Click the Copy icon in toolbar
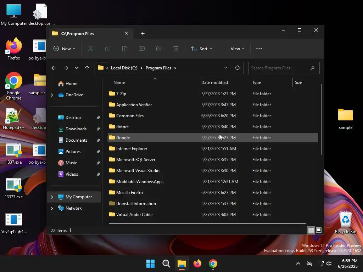Image resolution: width=363 pixels, height=272 pixels. 108,49
